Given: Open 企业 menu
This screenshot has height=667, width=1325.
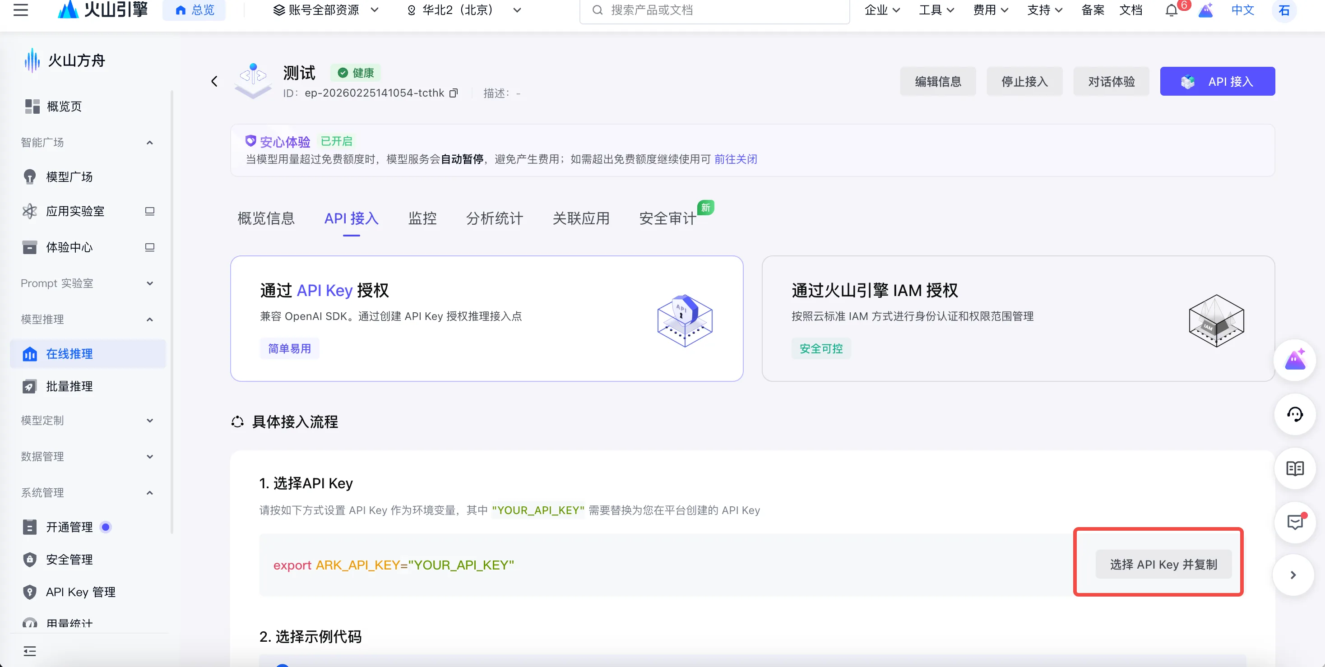Looking at the screenshot, I should tap(882, 10).
